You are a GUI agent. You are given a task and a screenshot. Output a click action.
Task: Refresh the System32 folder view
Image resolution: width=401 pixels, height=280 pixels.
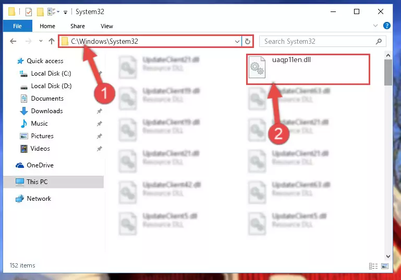point(248,41)
